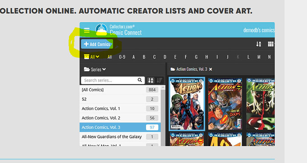307x163 pixels.
Task: Open Path of Doom Action Comics cover
Action: click(225, 104)
